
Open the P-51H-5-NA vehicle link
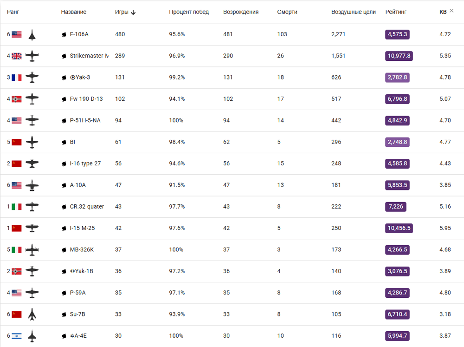(x=85, y=121)
